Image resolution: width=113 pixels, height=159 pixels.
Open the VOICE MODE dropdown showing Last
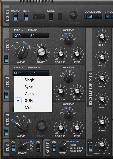pos(93,17)
